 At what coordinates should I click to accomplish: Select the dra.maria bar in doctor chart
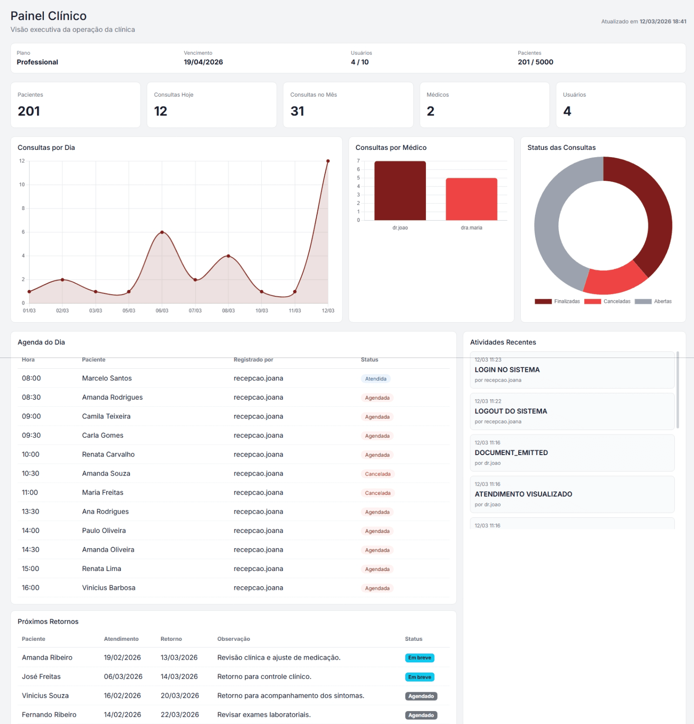click(x=471, y=200)
